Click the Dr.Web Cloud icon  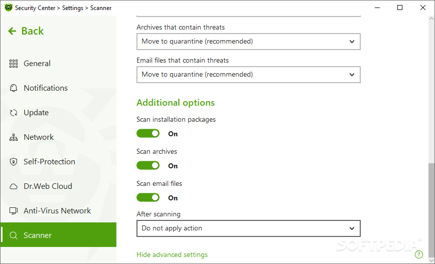click(14, 186)
